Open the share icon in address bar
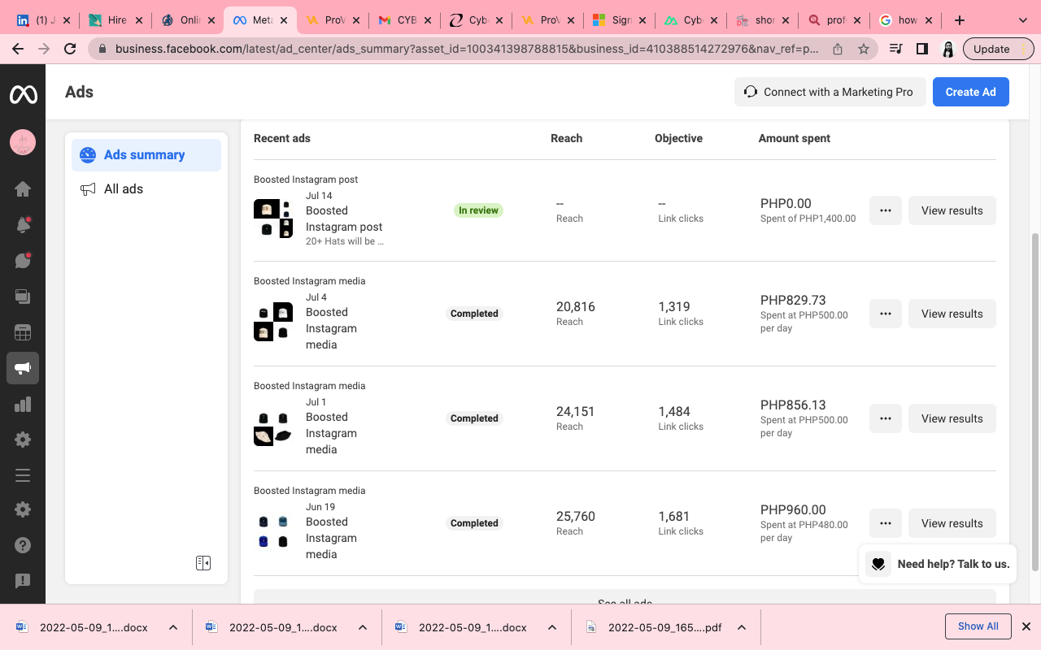The width and height of the screenshot is (1041, 650). point(838,49)
